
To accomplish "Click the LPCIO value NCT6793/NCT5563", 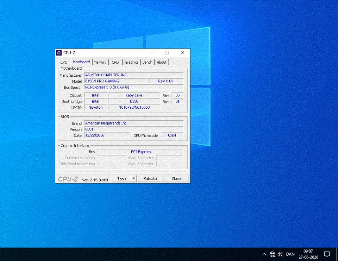I will click(134, 107).
